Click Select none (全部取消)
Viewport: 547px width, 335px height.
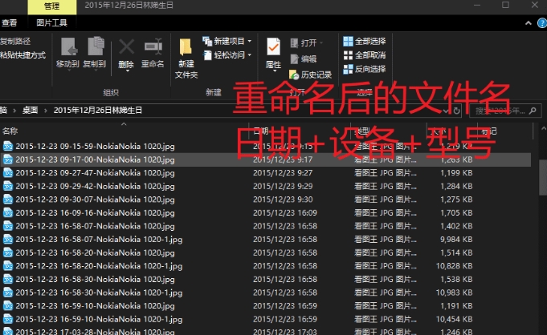(x=364, y=55)
